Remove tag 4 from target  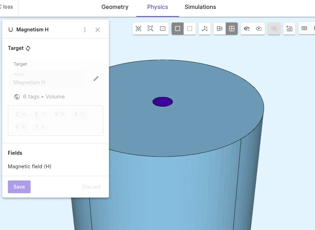coord(83,114)
